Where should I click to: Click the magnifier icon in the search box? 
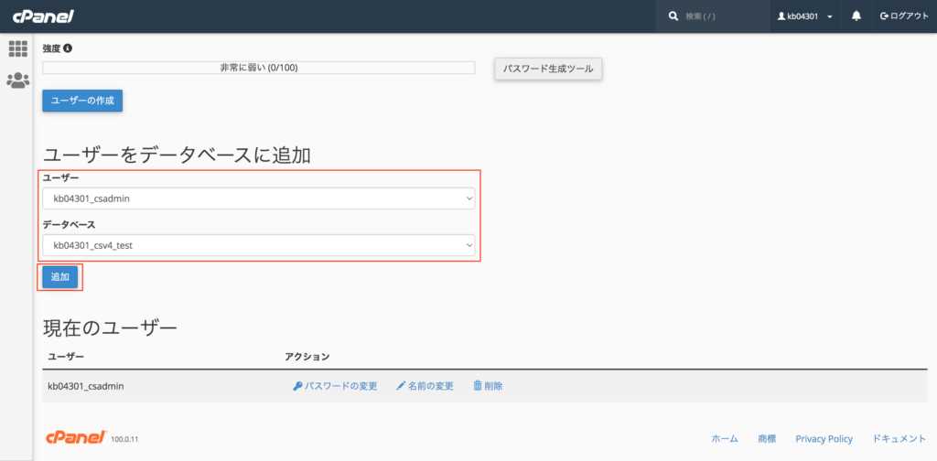coord(673,16)
